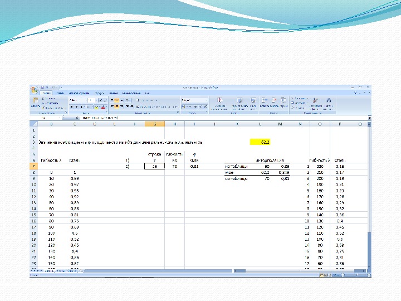Toggle Underline formatting
The width and height of the screenshot is (401, 301).
(81, 106)
